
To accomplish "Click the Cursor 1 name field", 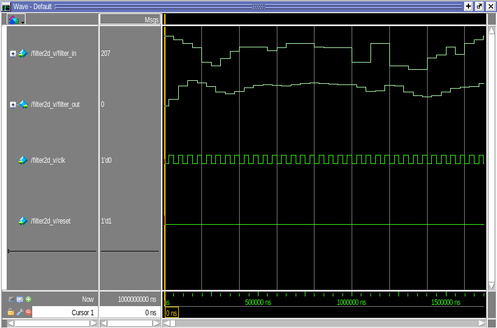I will click(66, 313).
